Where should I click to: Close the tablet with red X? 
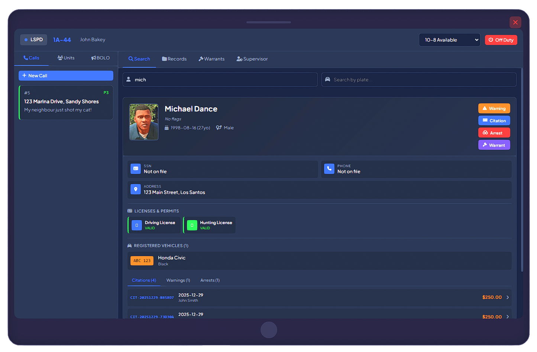[515, 22]
